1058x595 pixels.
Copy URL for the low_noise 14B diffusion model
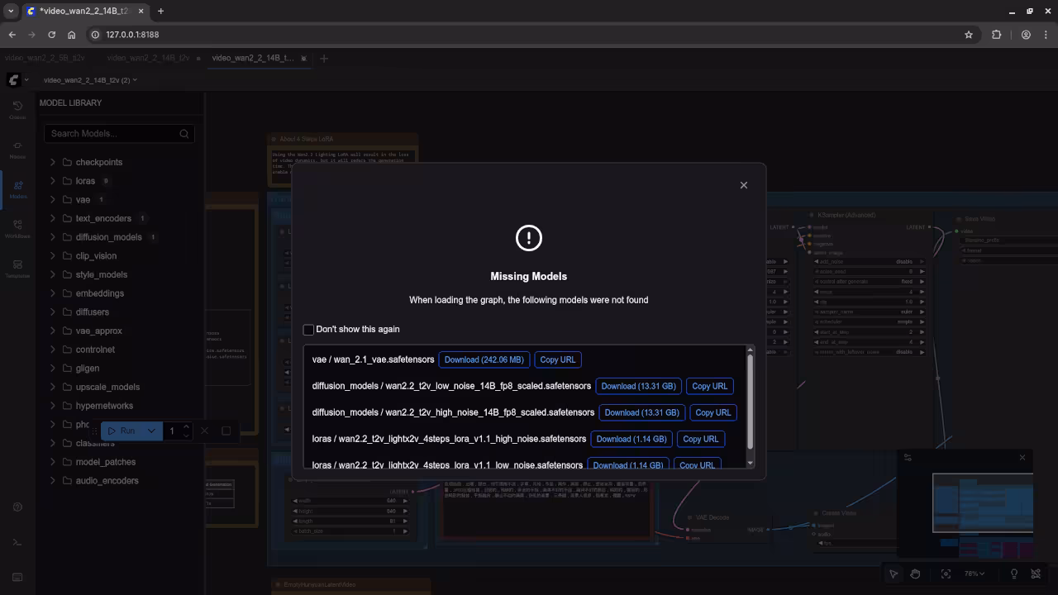tap(709, 386)
